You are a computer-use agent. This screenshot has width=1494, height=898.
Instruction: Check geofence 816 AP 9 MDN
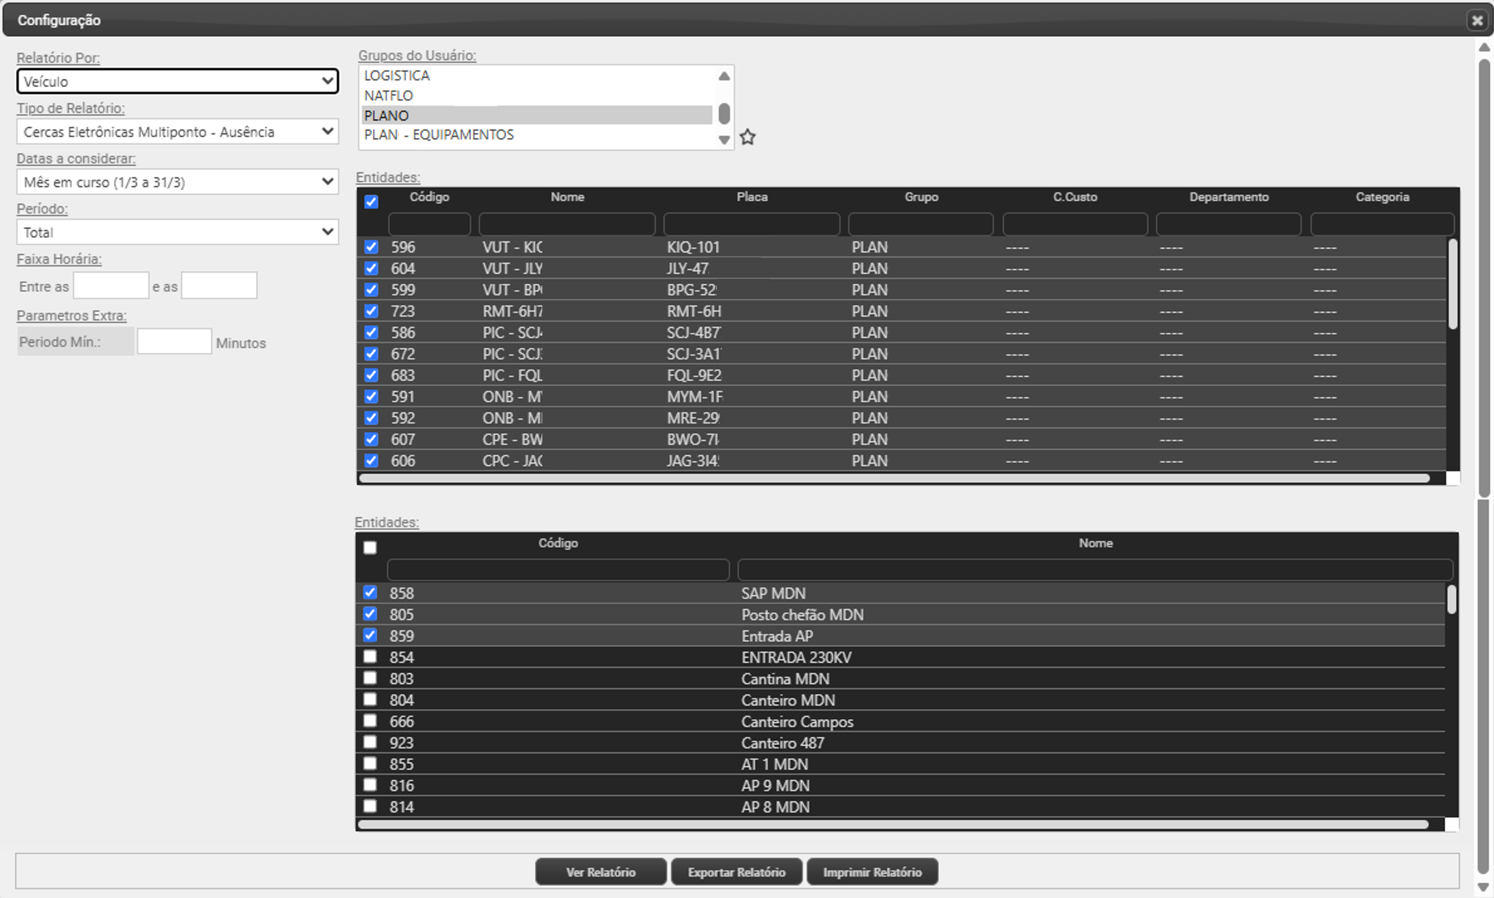[x=370, y=785]
